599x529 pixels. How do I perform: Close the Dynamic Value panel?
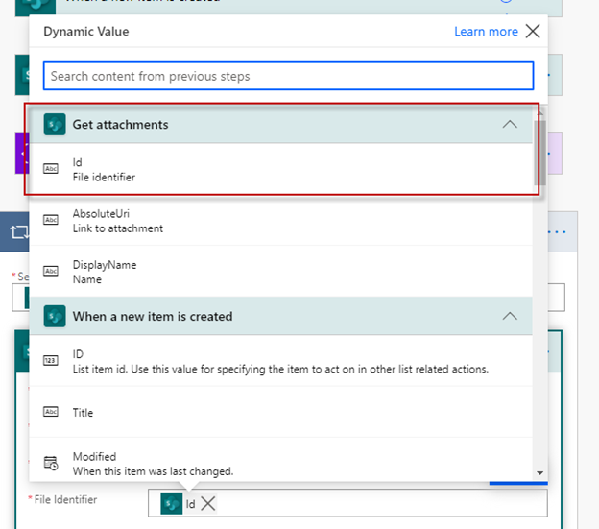coord(533,31)
